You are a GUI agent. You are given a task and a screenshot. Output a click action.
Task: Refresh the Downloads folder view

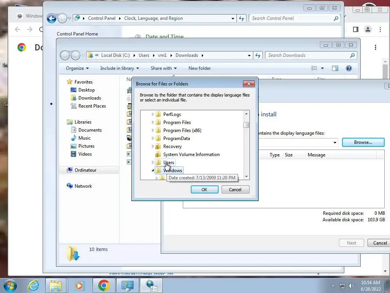[x=258, y=55]
